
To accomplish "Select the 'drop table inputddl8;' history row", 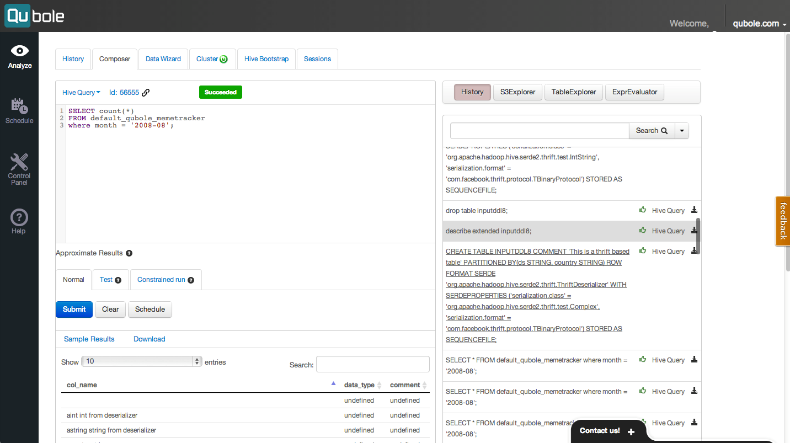I will click(572, 210).
